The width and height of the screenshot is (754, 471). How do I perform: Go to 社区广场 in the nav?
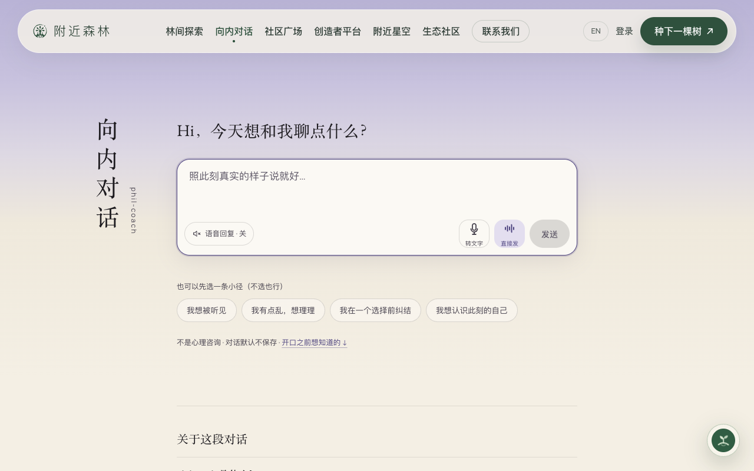(283, 31)
